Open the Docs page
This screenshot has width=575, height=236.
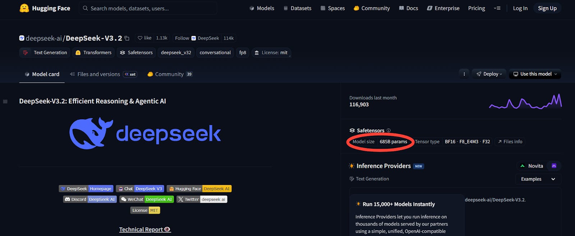pyautogui.click(x=409, y=8)
